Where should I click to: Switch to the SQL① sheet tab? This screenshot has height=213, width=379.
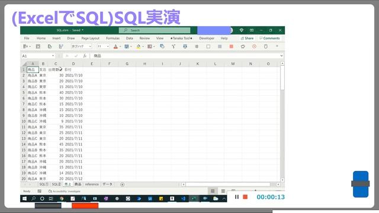[44, 184]
